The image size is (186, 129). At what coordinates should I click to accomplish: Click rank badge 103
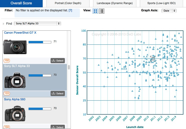pyautogui.click(x=7, y=93)
